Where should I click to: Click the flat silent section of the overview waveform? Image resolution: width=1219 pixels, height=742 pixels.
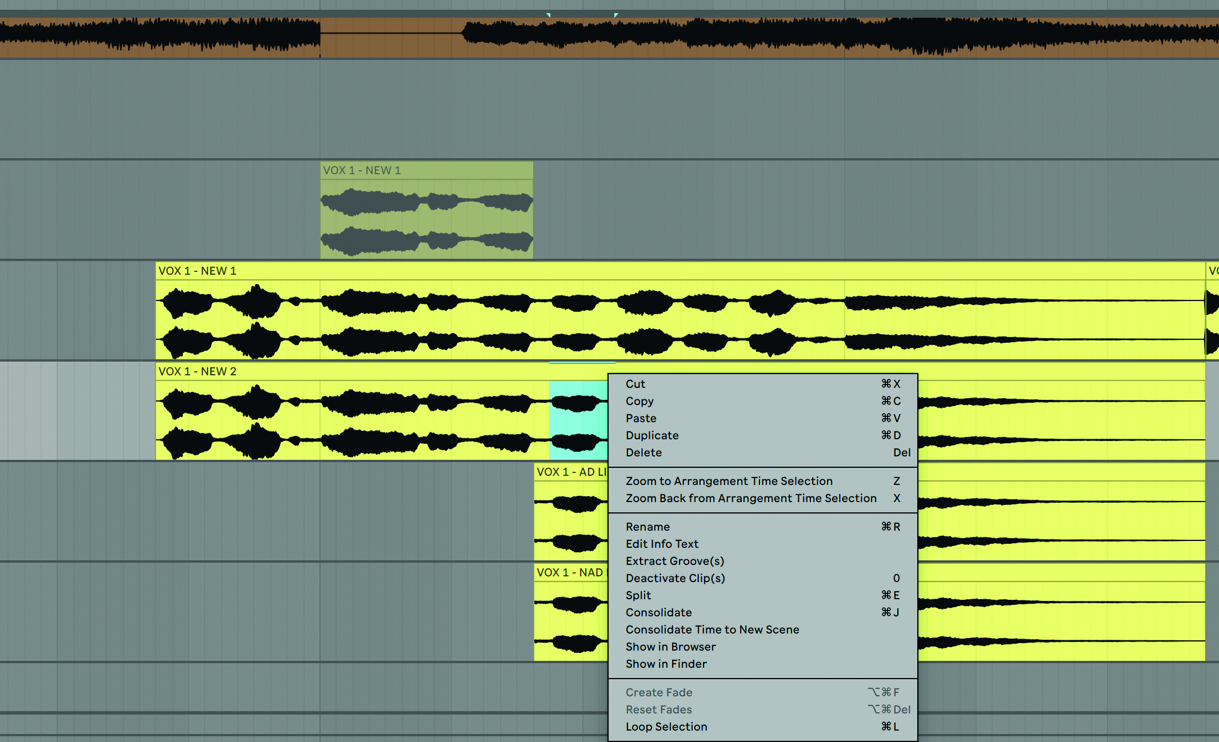point(391,34)
